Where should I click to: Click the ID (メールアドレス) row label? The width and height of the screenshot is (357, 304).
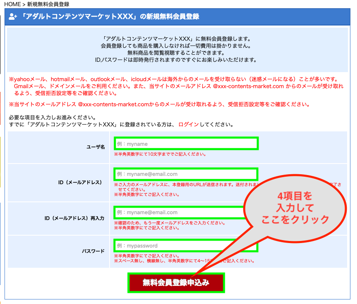(x=80, y=182)
